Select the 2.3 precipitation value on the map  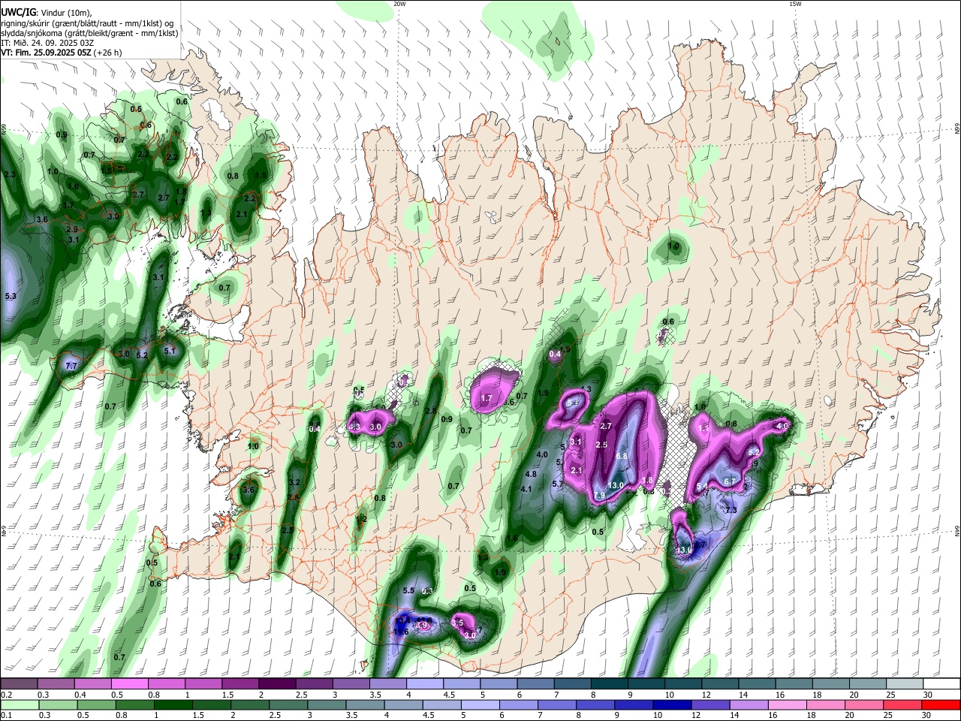(x=11, y=174)
